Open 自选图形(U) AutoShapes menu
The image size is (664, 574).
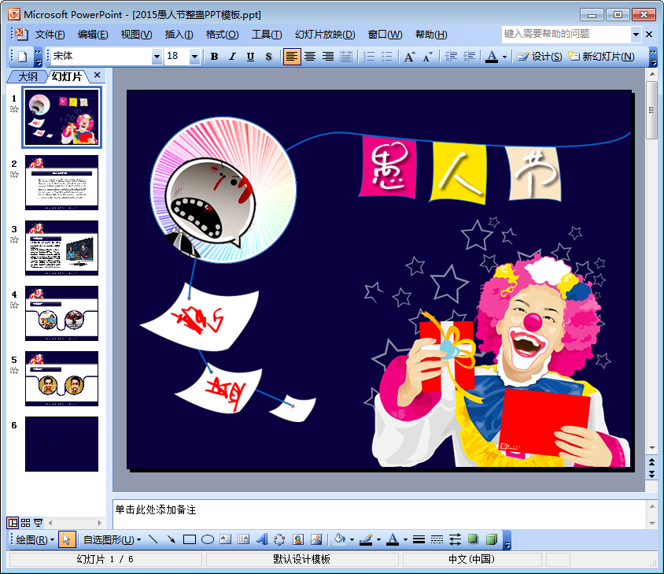113,539
